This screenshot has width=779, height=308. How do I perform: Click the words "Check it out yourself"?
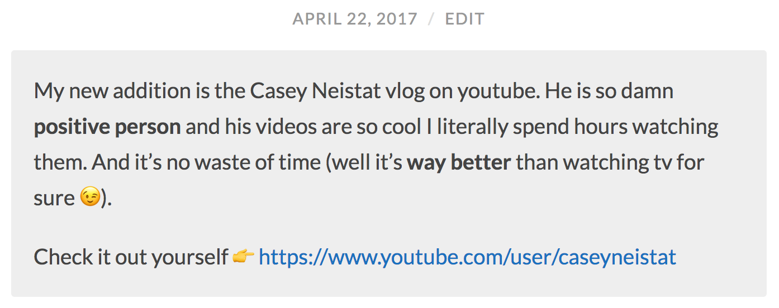click(131, 257)
